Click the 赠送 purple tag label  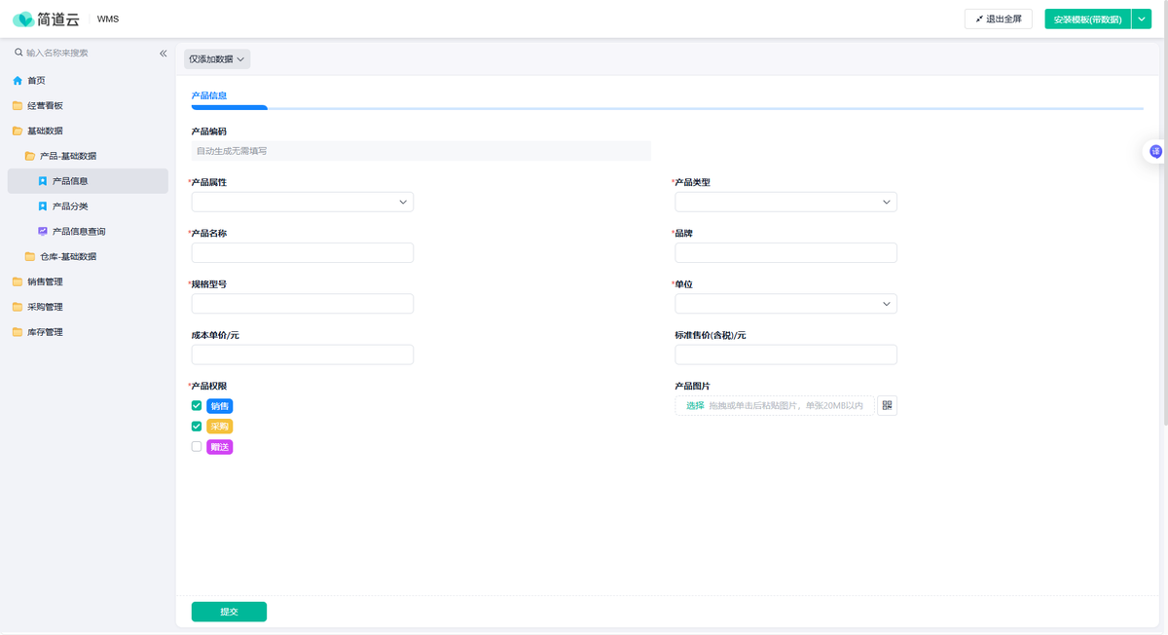(x=220, y=447)
